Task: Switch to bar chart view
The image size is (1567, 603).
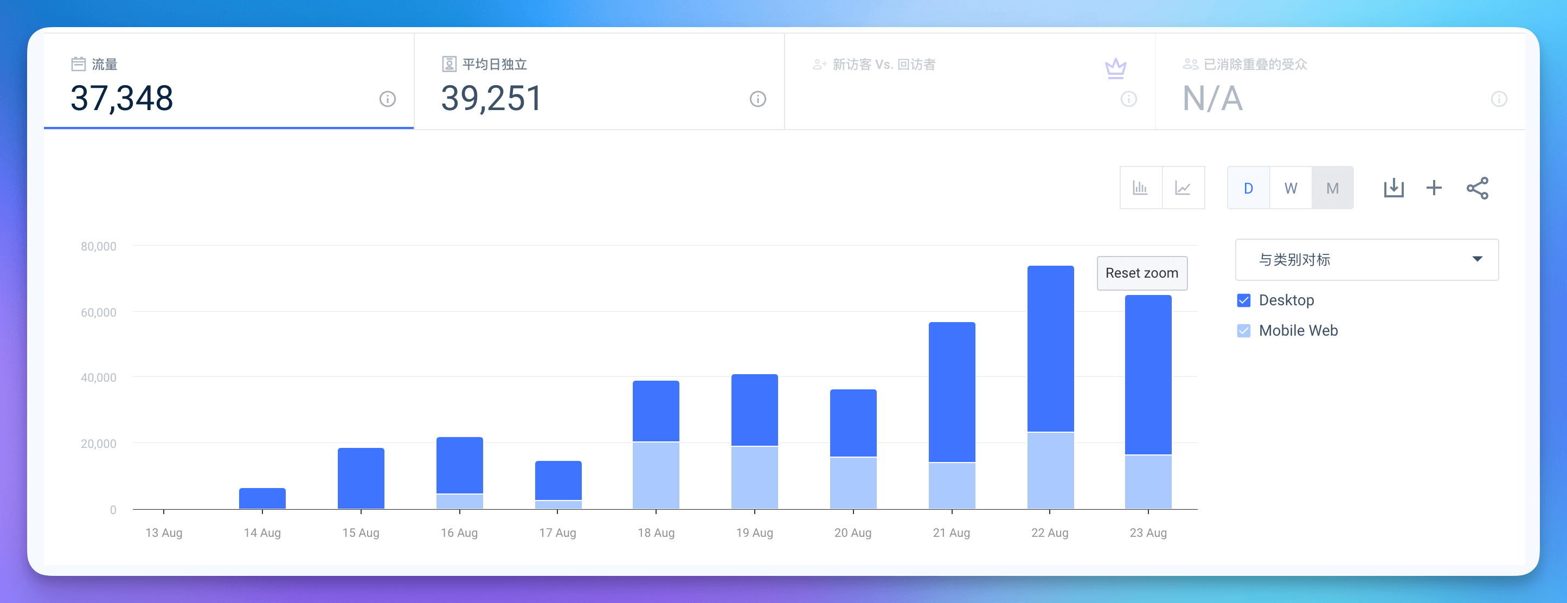Action: (x=1141, y=188)
